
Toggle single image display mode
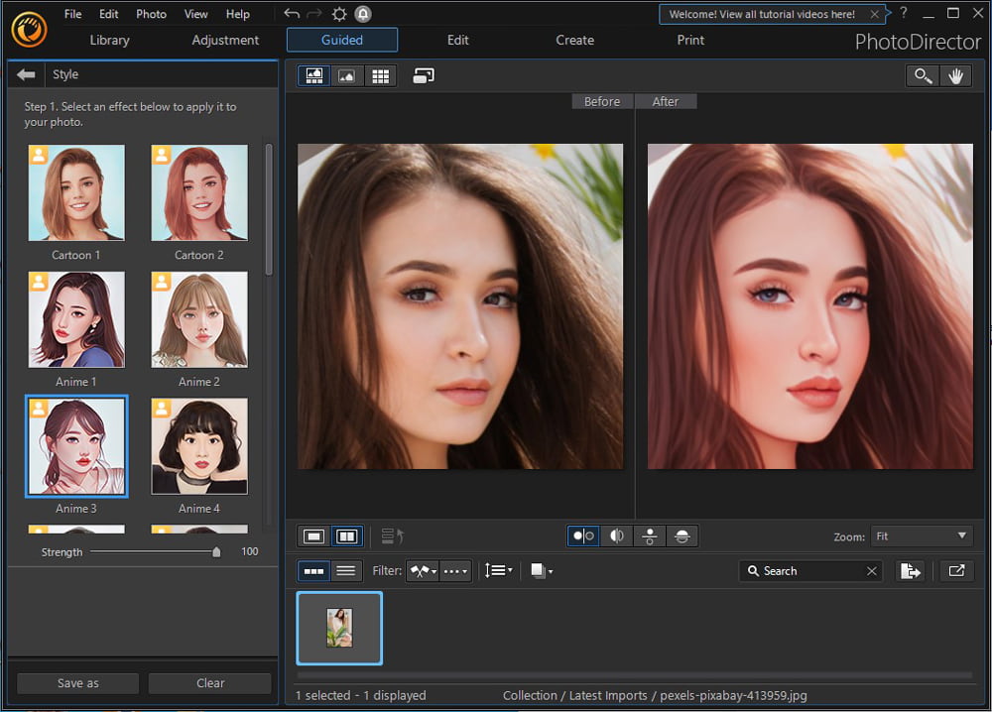click(312, 535)
